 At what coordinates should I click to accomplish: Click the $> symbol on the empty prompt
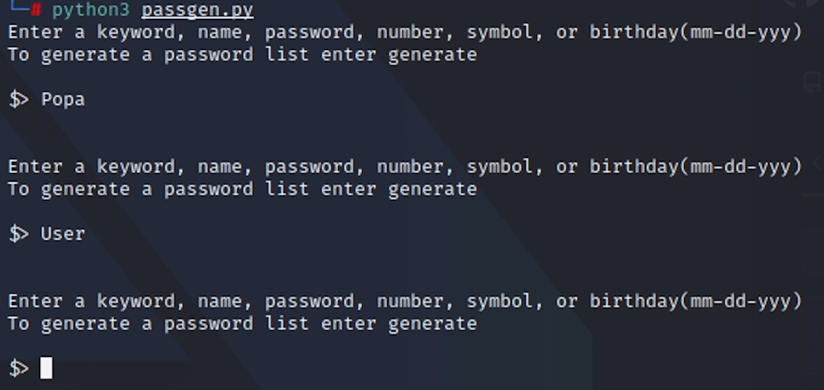tap(19, 368)
